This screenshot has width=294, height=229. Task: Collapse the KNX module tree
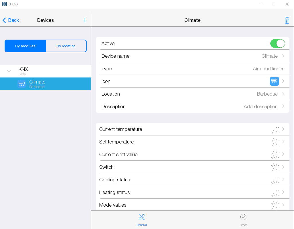(x=9, y=71)
